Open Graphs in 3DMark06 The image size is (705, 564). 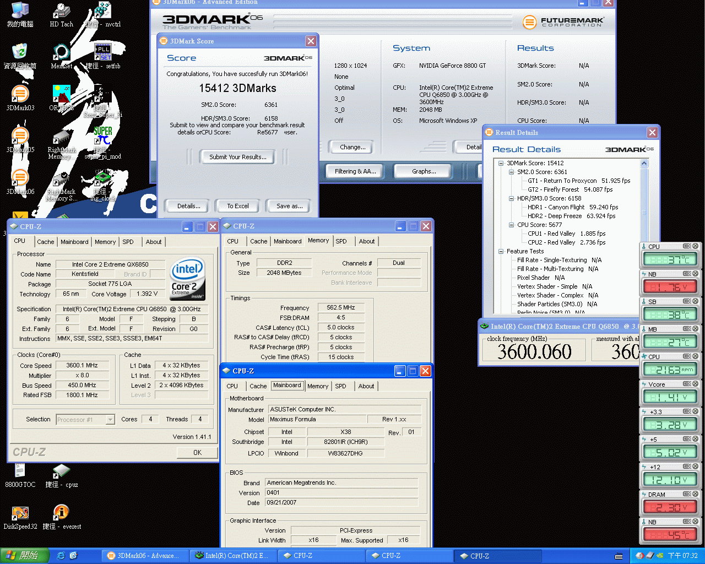422,171
